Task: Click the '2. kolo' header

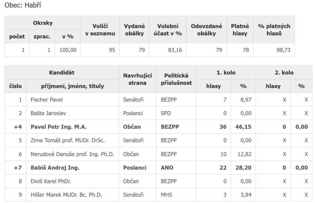Action: (x=284, y=72)
